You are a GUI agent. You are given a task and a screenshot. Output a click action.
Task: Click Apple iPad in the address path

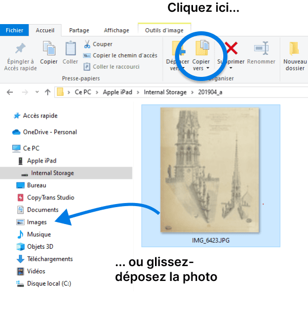118,92
